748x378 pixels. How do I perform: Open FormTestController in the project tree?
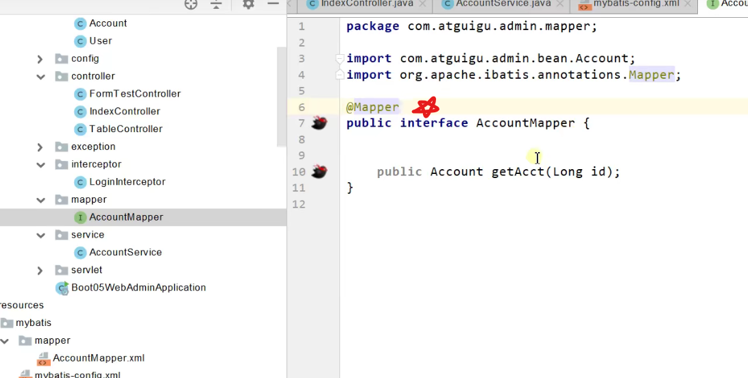[135, 94]
